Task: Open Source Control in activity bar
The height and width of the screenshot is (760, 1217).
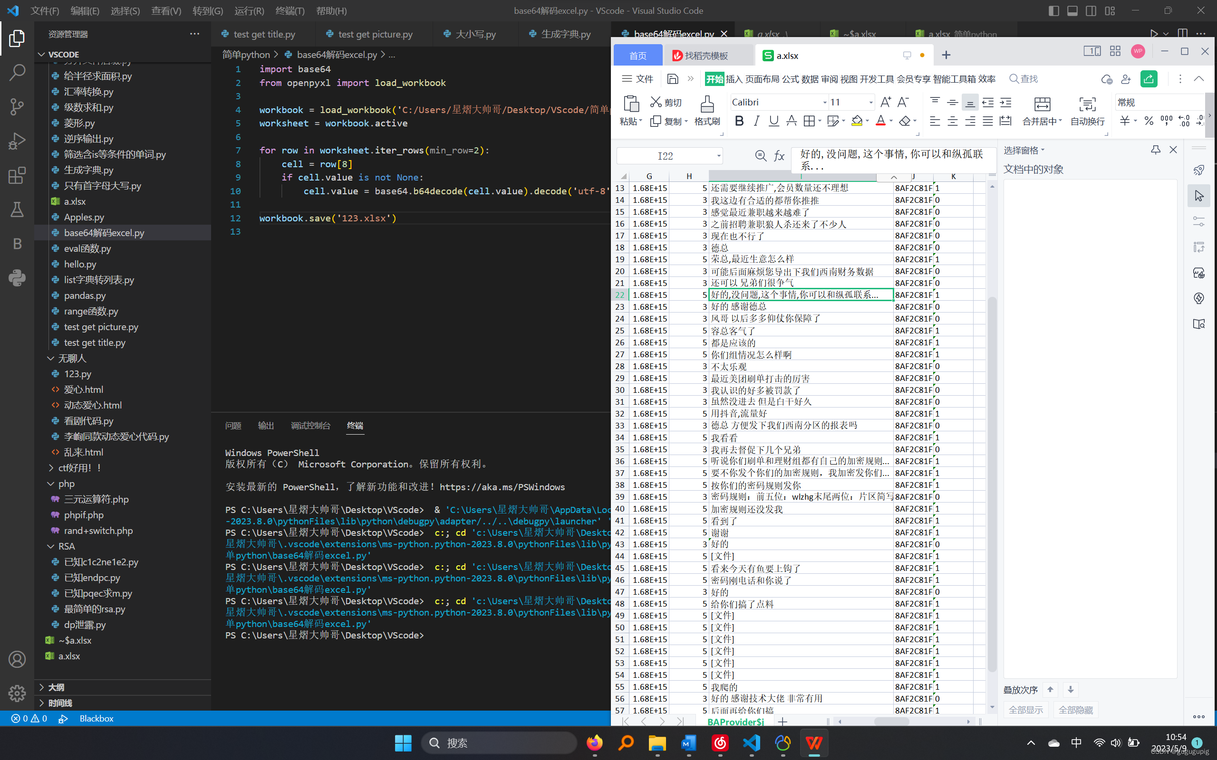Action: [17, 106]
